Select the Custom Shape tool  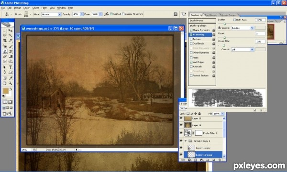[11, 72]
